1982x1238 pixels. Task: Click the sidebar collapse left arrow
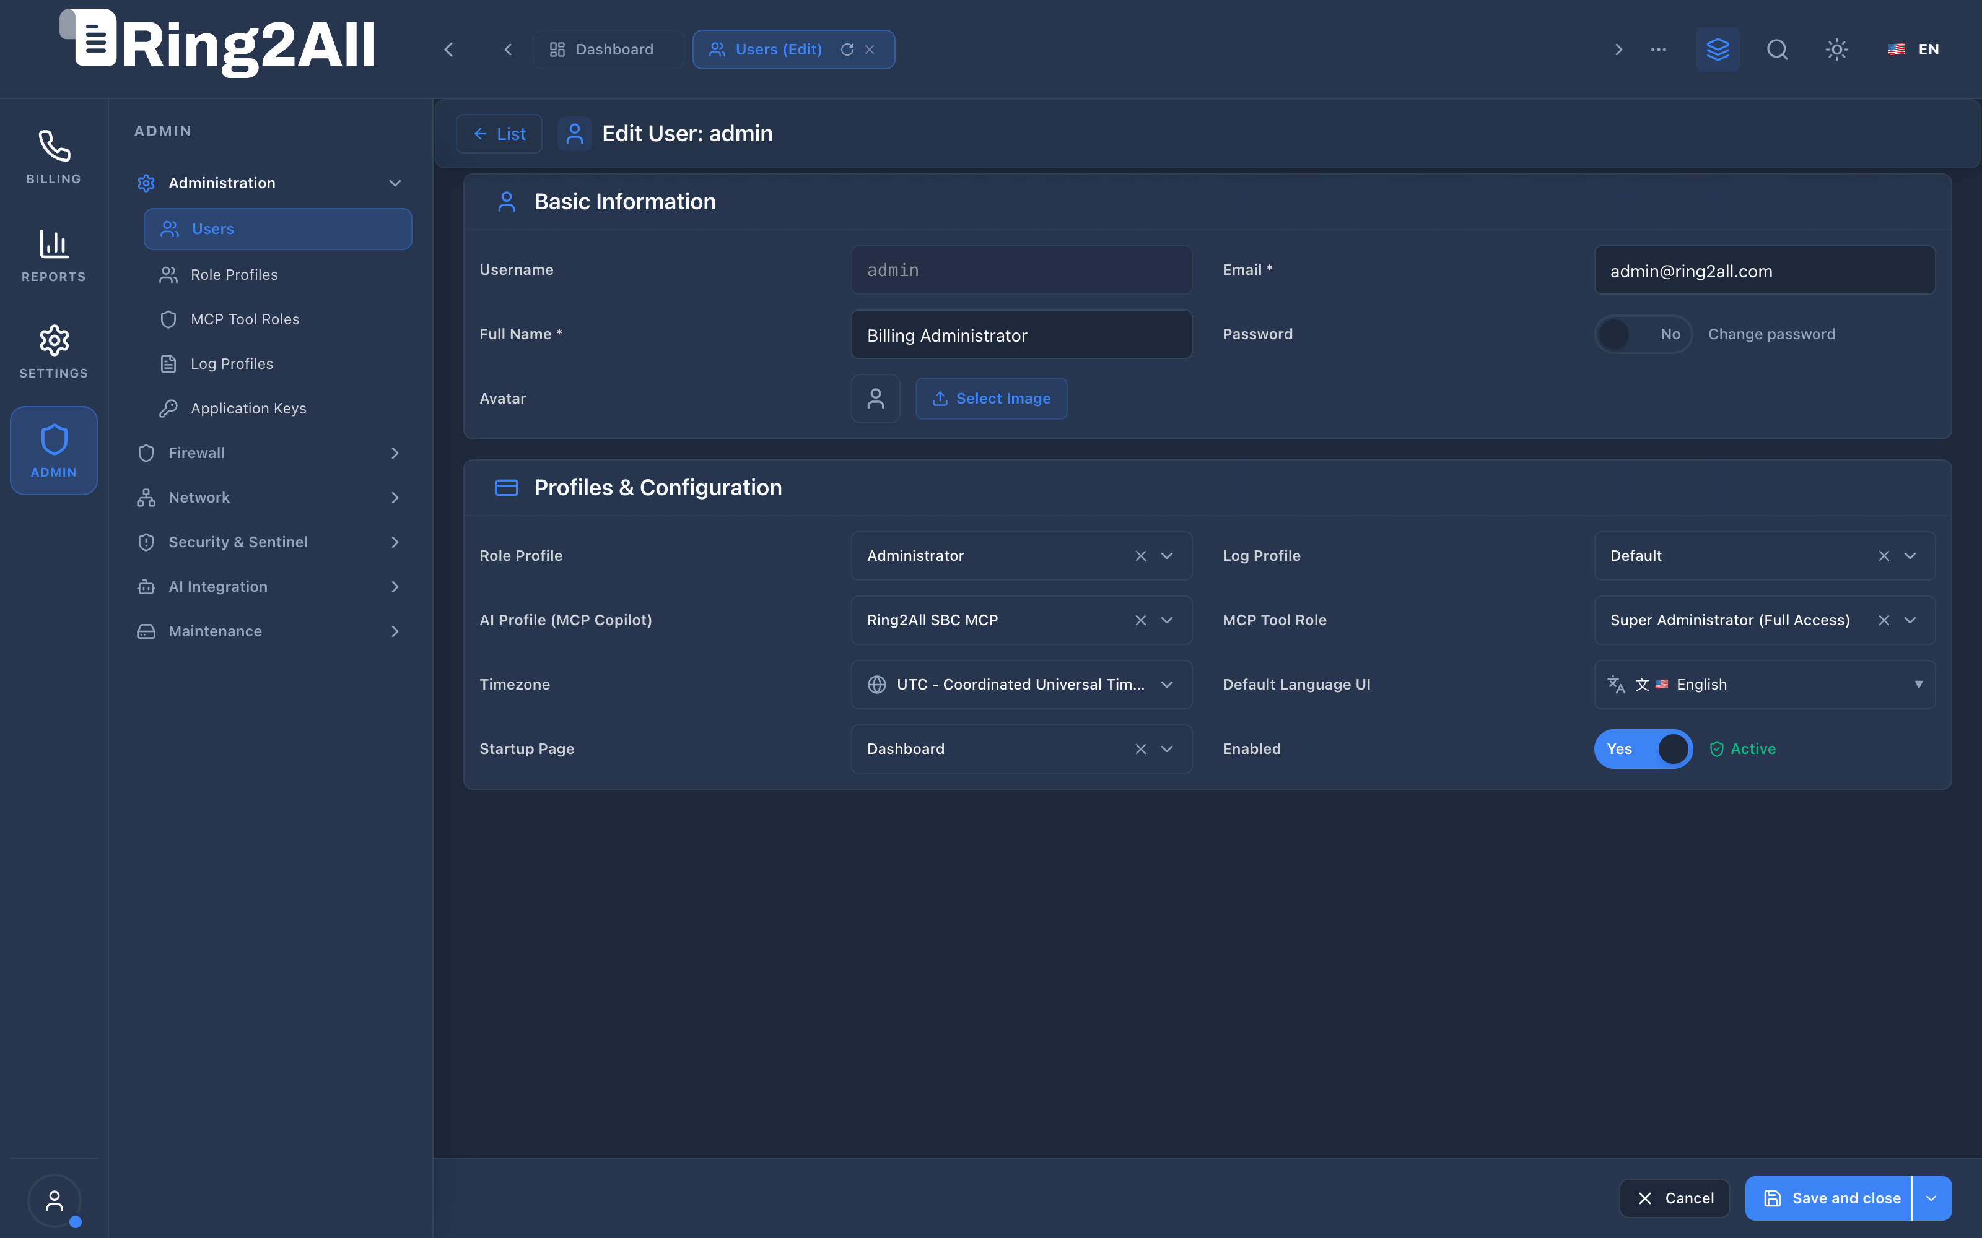pos(449,49)
